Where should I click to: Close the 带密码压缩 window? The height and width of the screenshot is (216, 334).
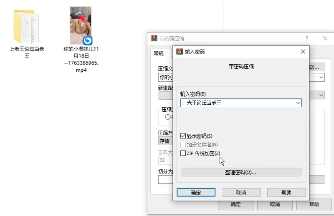[x=325, y=38]
